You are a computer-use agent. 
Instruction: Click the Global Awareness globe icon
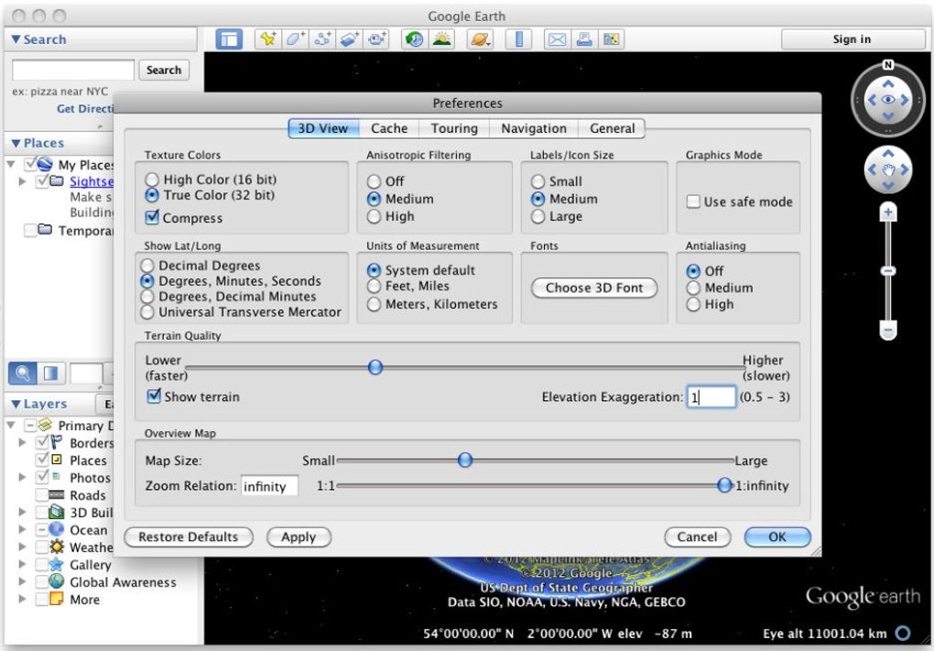[x=57, y=581]
